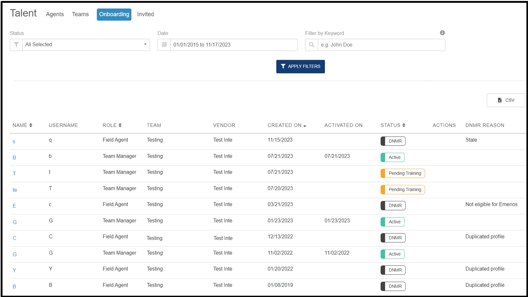Sort the table by Status column

393,125
